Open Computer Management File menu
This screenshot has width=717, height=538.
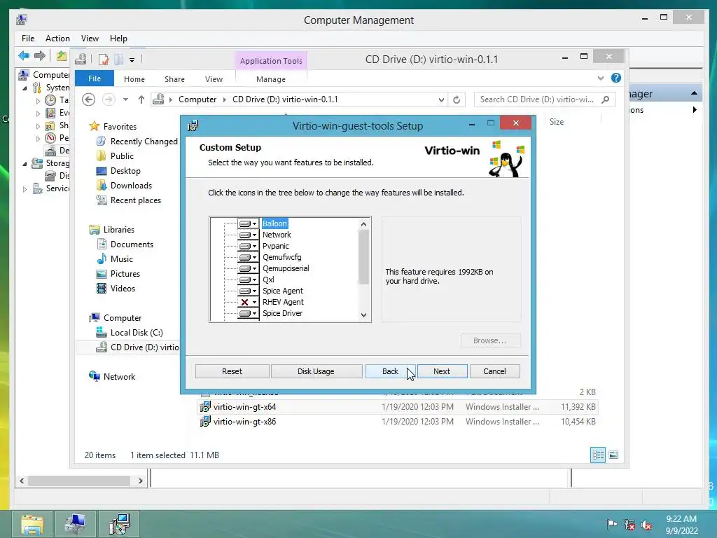pyautogui.click(x=28, y=39)
